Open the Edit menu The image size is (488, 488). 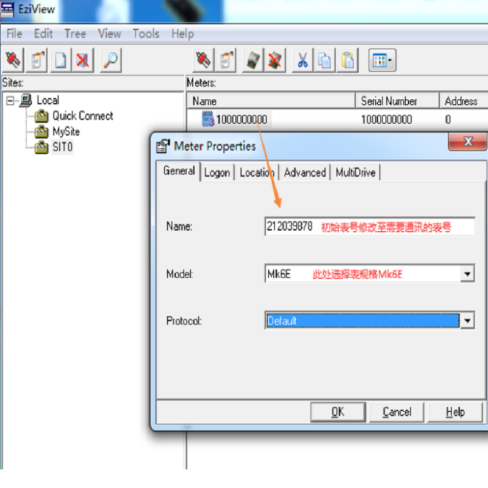coord(43,34)
